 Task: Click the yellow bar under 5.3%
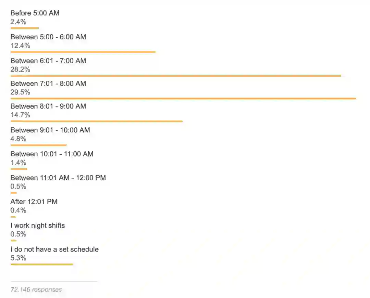coord(41,264)
